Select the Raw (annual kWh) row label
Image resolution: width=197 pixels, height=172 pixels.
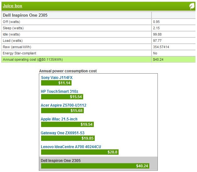[17, 47]
